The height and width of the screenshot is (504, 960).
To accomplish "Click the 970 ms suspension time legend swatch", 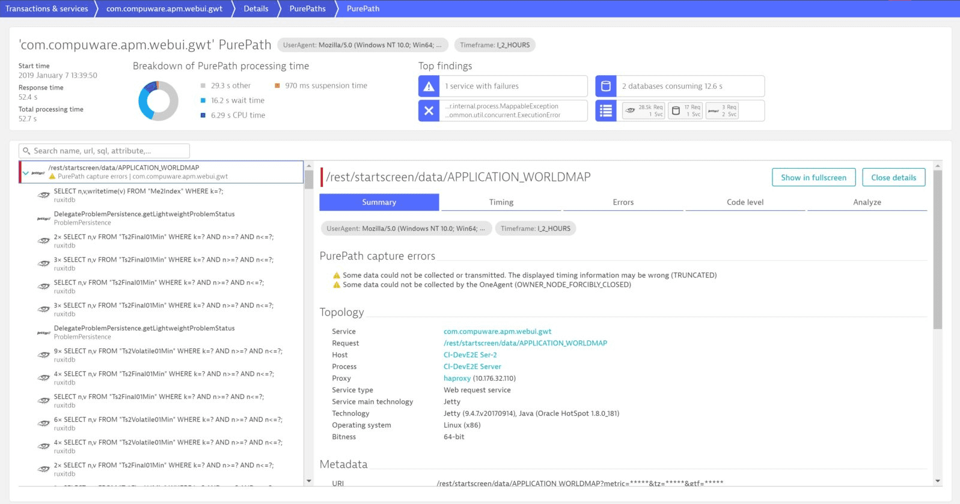I will [277, 86].
